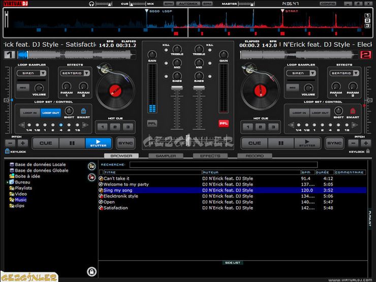376x282 pixels.
Task: Click the crossfader handle
Action: point(189,140)
